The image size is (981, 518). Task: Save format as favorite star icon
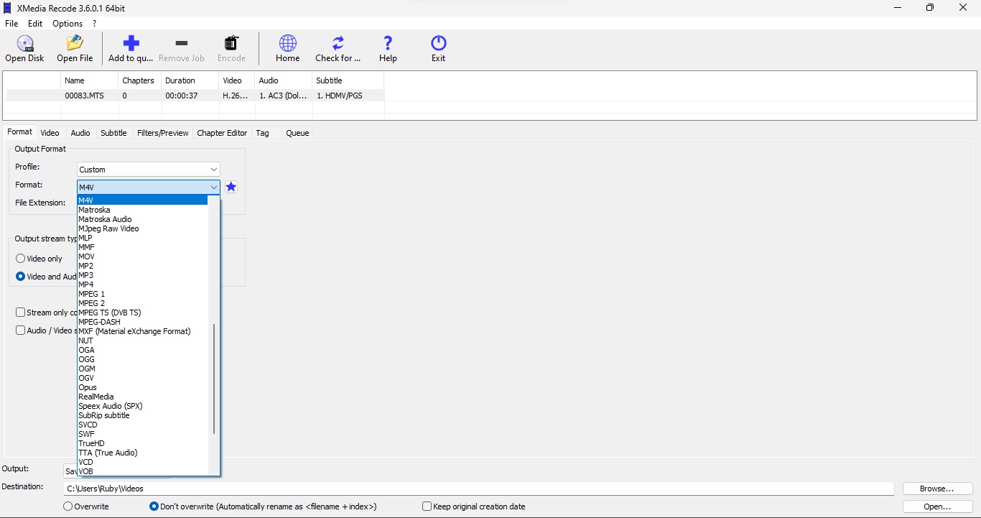point(231,187)
